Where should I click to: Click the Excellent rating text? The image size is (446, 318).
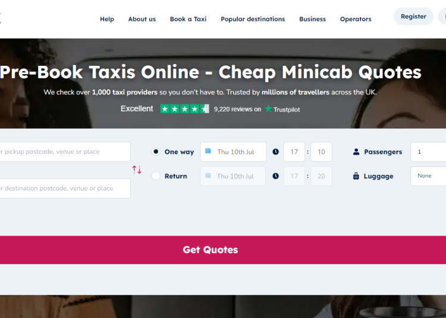tap(137, 109)
